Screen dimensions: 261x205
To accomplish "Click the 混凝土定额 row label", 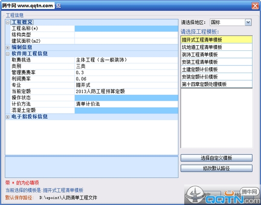I will [x=23, y=110].
